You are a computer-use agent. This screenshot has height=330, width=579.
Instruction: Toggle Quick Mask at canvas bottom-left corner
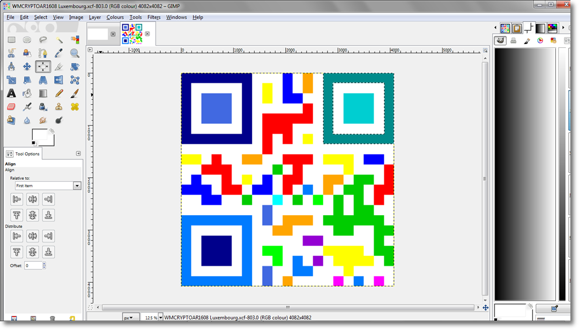[90, 307]
